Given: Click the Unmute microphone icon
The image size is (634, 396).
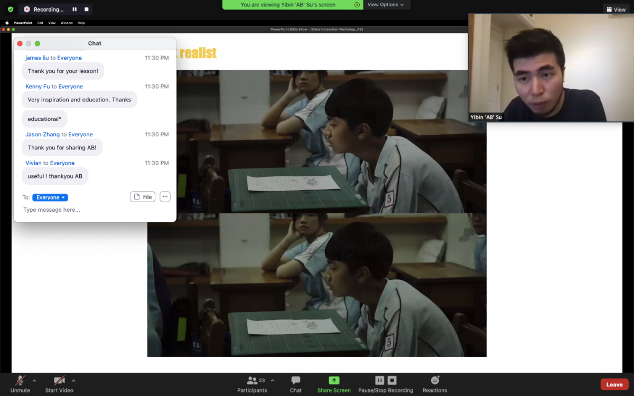Looking at the screenshot, I should coord(20,380).
